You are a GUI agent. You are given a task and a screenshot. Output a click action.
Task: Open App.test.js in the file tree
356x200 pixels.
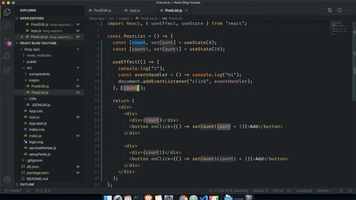(38, 123)
